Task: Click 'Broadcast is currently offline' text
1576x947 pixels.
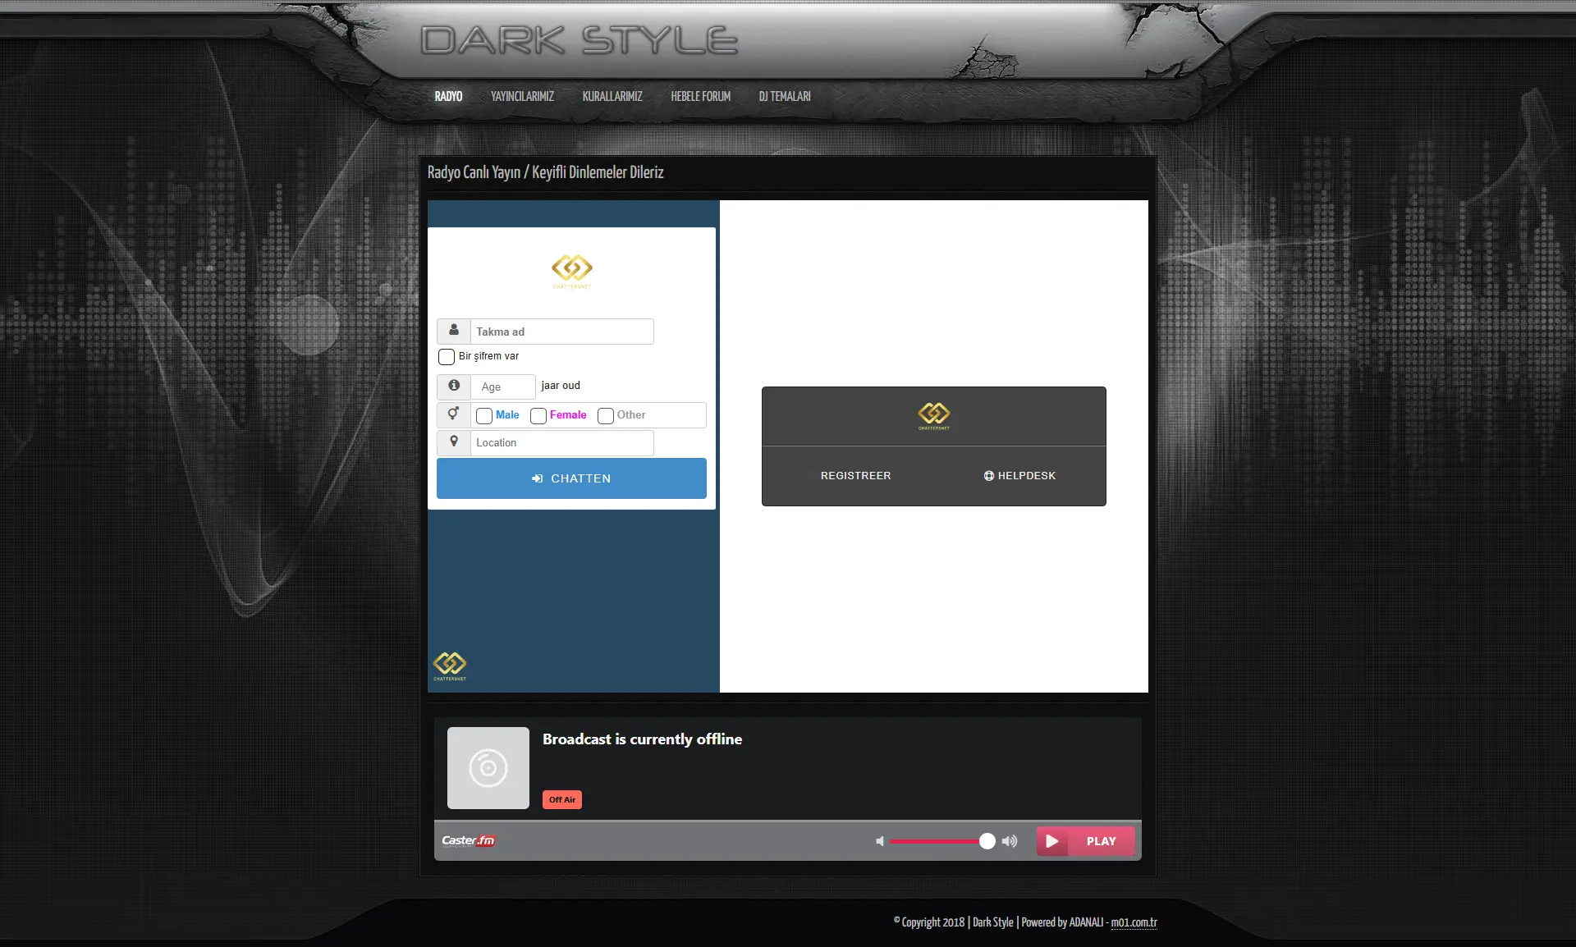Action: [x=642, y=739]
